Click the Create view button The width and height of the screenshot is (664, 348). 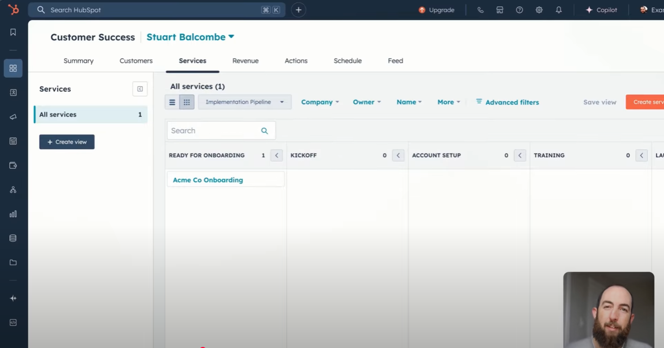point(67,142)
